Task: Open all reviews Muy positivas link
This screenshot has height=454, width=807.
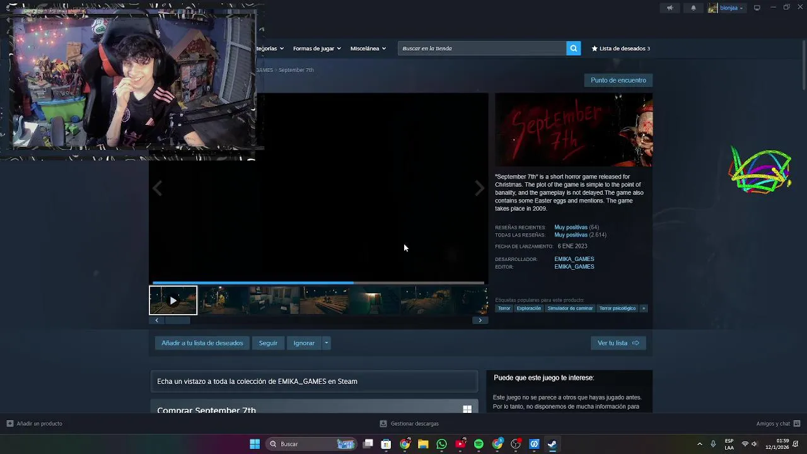Action: tap(571, 235)
